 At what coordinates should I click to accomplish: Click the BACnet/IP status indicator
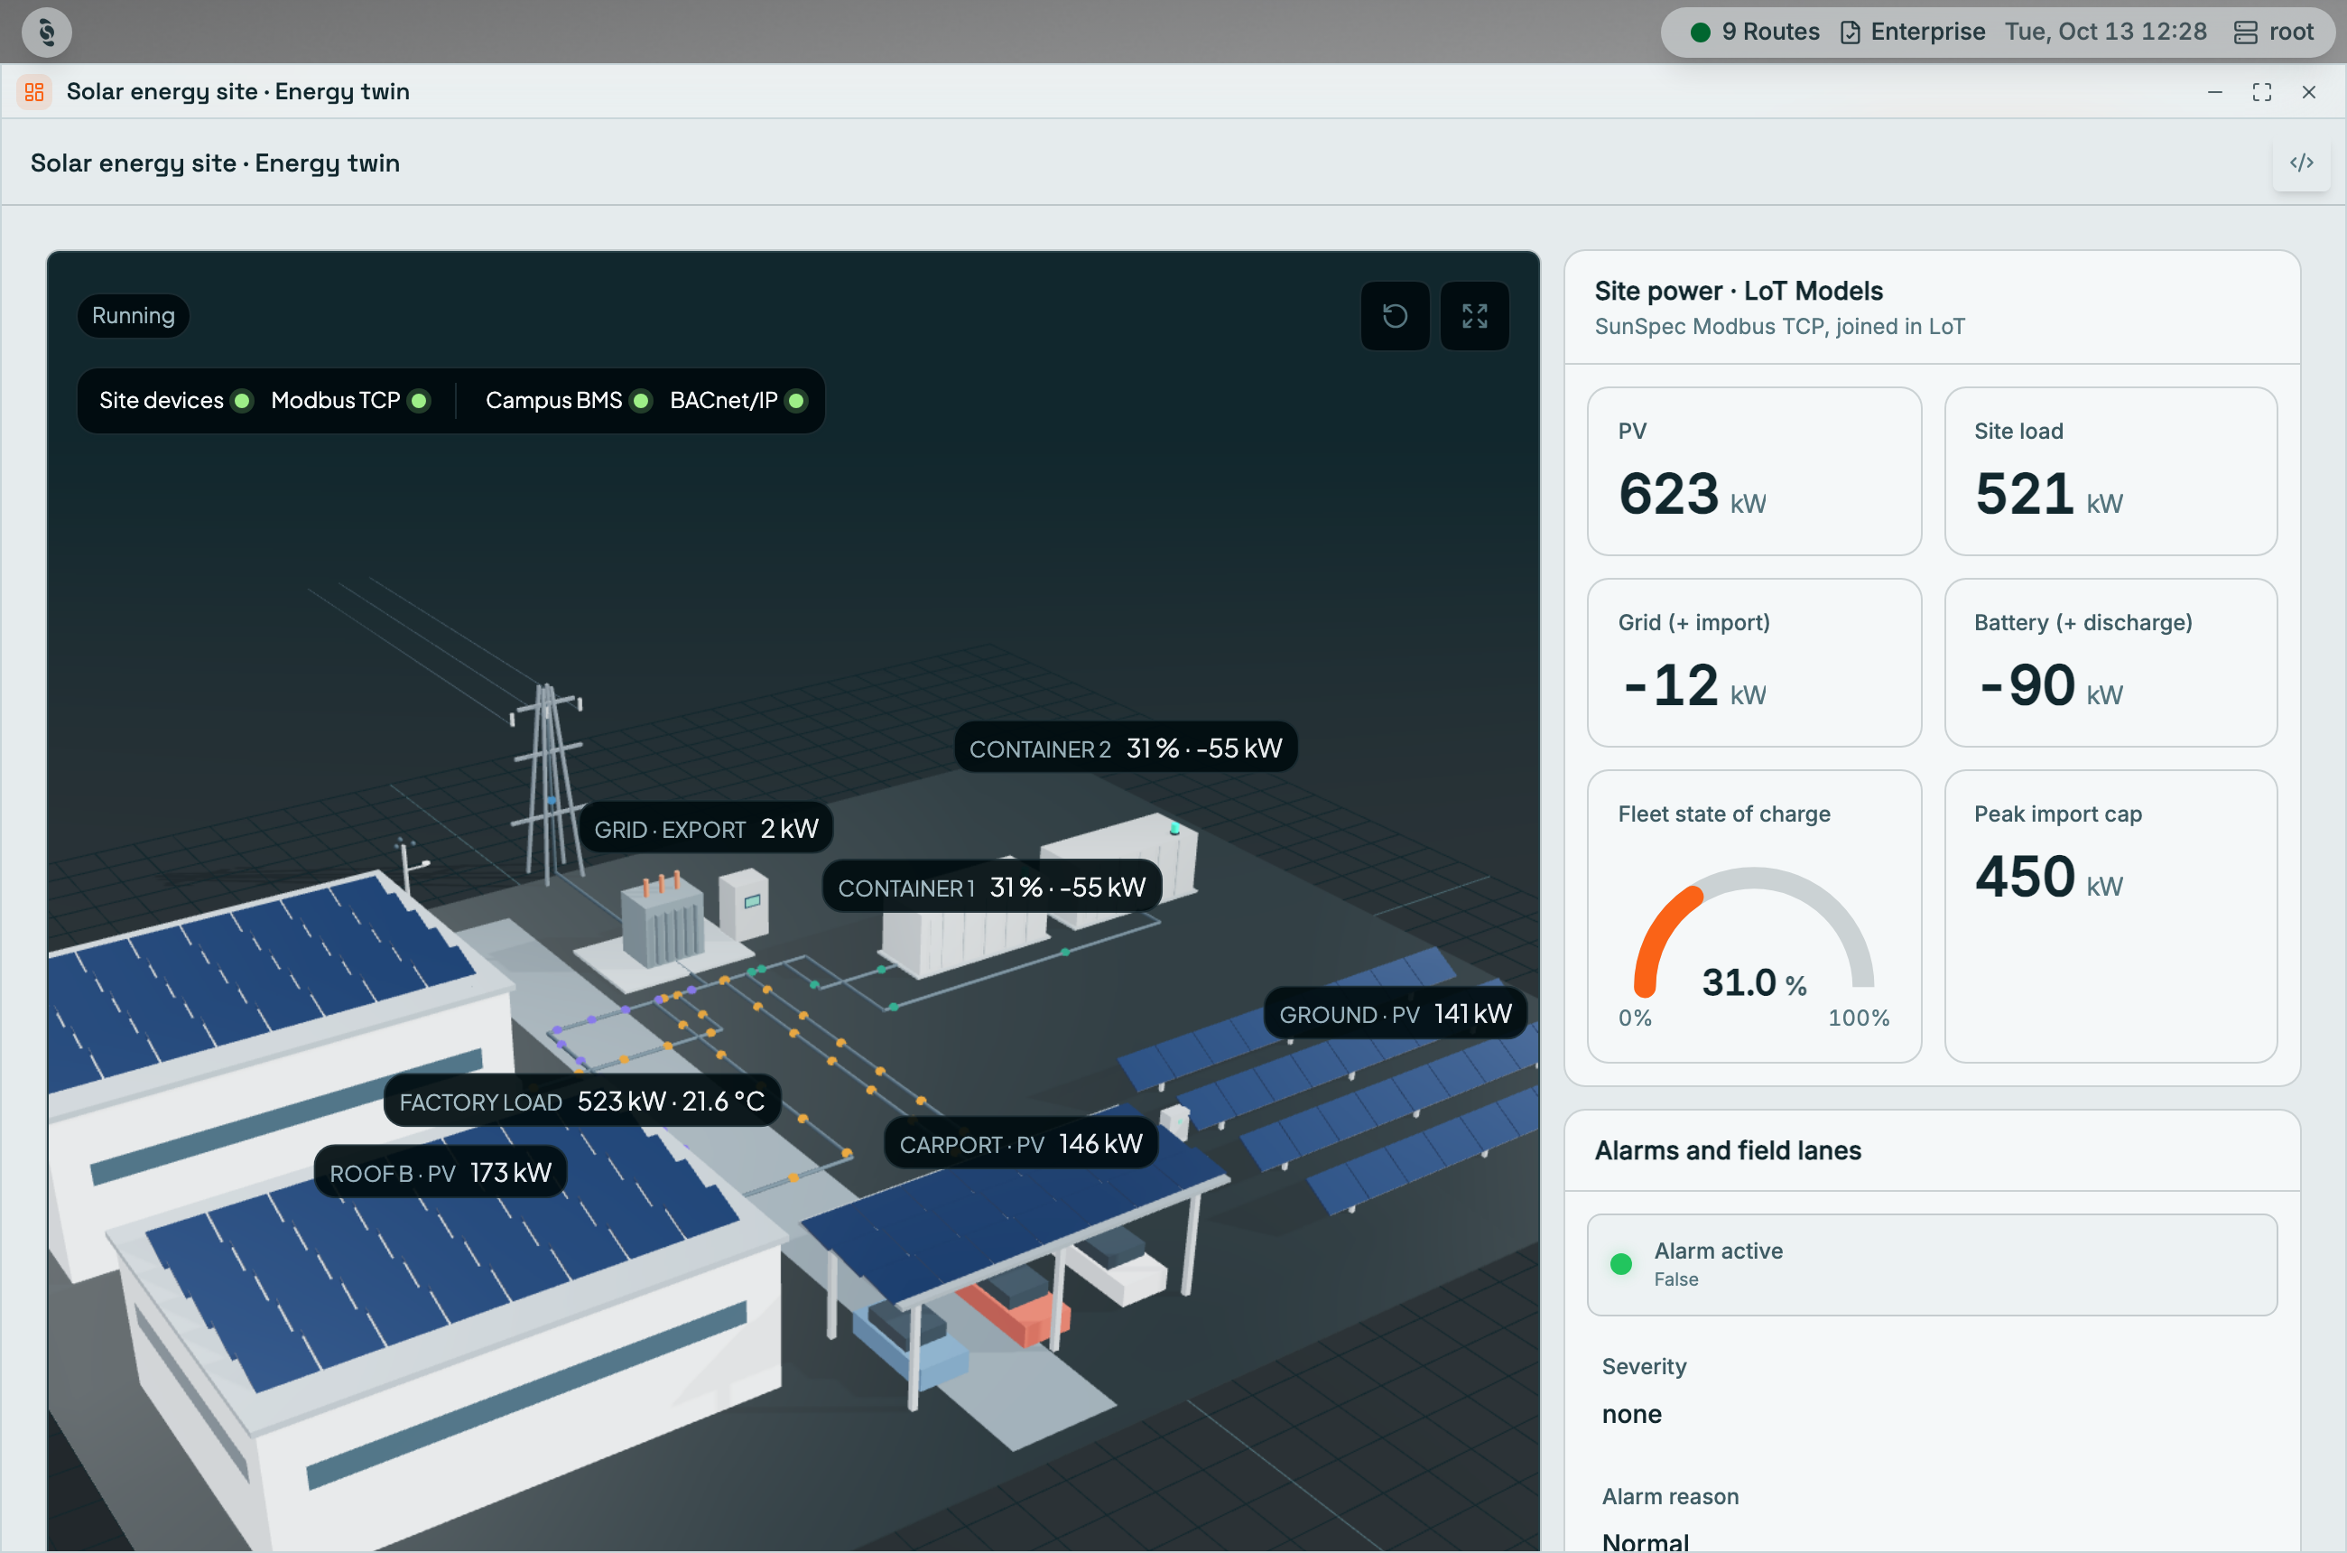pyautogui.click(x=796, y=401)
